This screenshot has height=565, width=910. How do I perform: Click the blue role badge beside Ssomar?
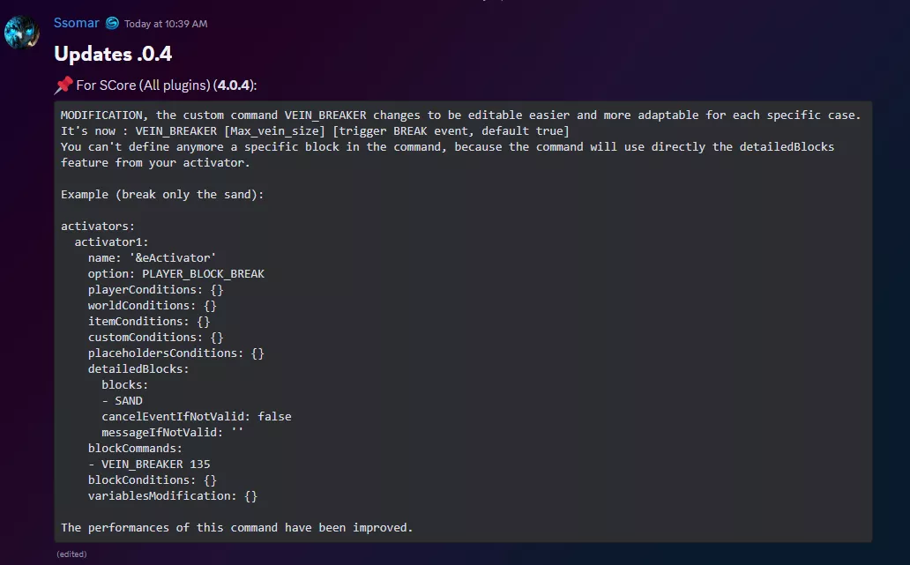point(112,23)
